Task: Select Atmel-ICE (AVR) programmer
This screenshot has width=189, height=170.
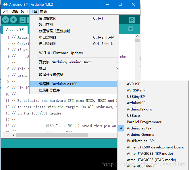Action: [x=153, y=166]
